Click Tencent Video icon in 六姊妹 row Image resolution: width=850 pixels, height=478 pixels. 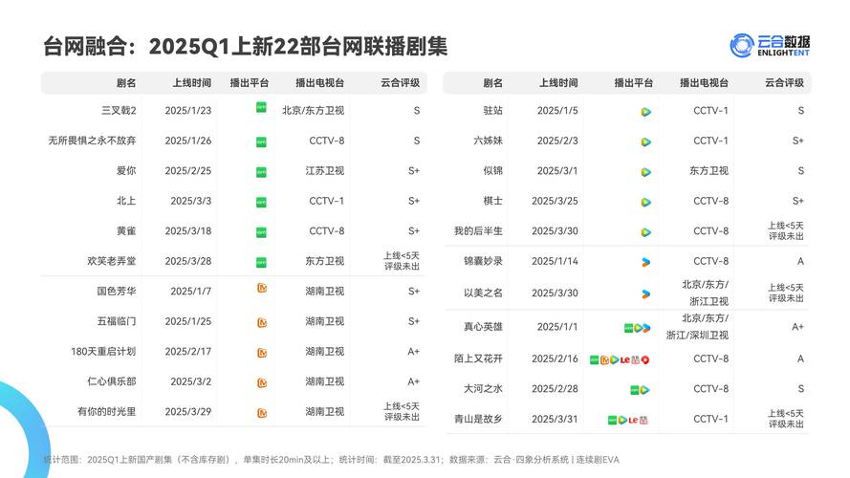click(x=645, y=142)
